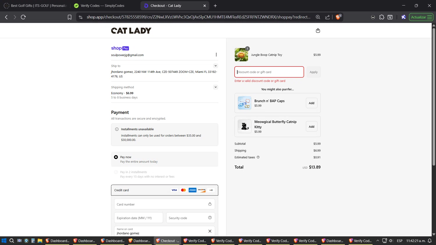Show estimated taxes info tooltip

coord(258,157)
